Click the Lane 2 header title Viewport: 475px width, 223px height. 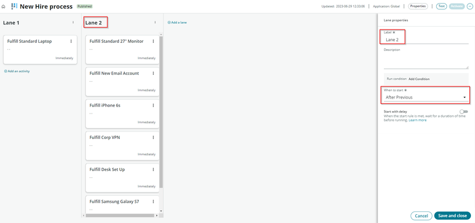point(93,23)
